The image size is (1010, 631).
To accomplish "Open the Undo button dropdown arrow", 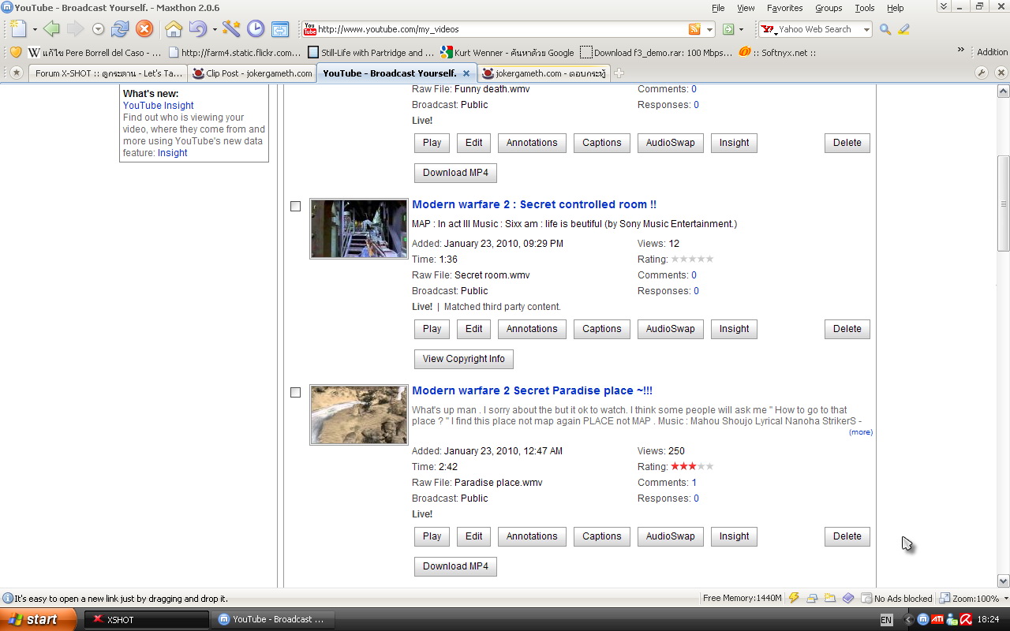I will [214, 30].
